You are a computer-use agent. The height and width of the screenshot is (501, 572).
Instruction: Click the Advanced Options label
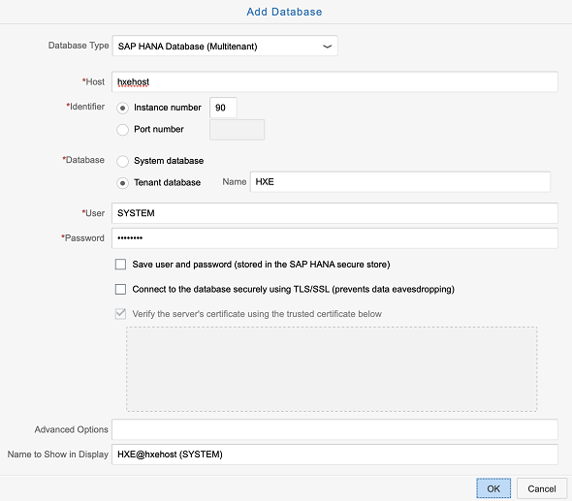pos(71,429)
